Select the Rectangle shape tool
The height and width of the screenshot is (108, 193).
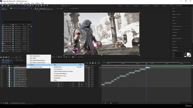pos(28,6)
